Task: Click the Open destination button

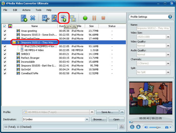Action: (x=117, y=119)
